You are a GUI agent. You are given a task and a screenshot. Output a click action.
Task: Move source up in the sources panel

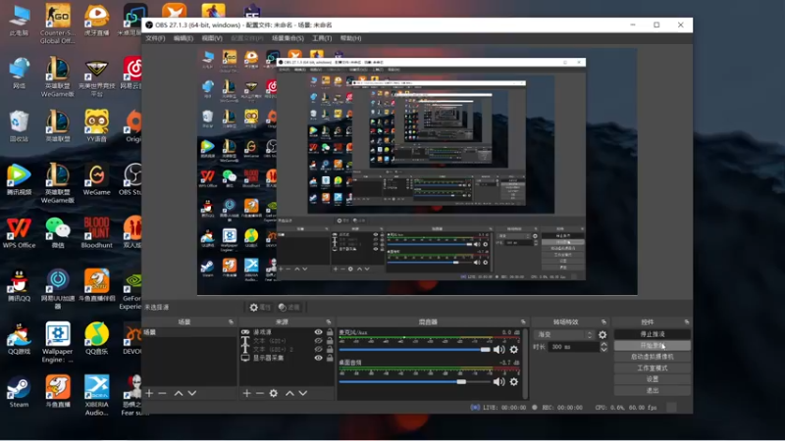click(x=289, y=394)
